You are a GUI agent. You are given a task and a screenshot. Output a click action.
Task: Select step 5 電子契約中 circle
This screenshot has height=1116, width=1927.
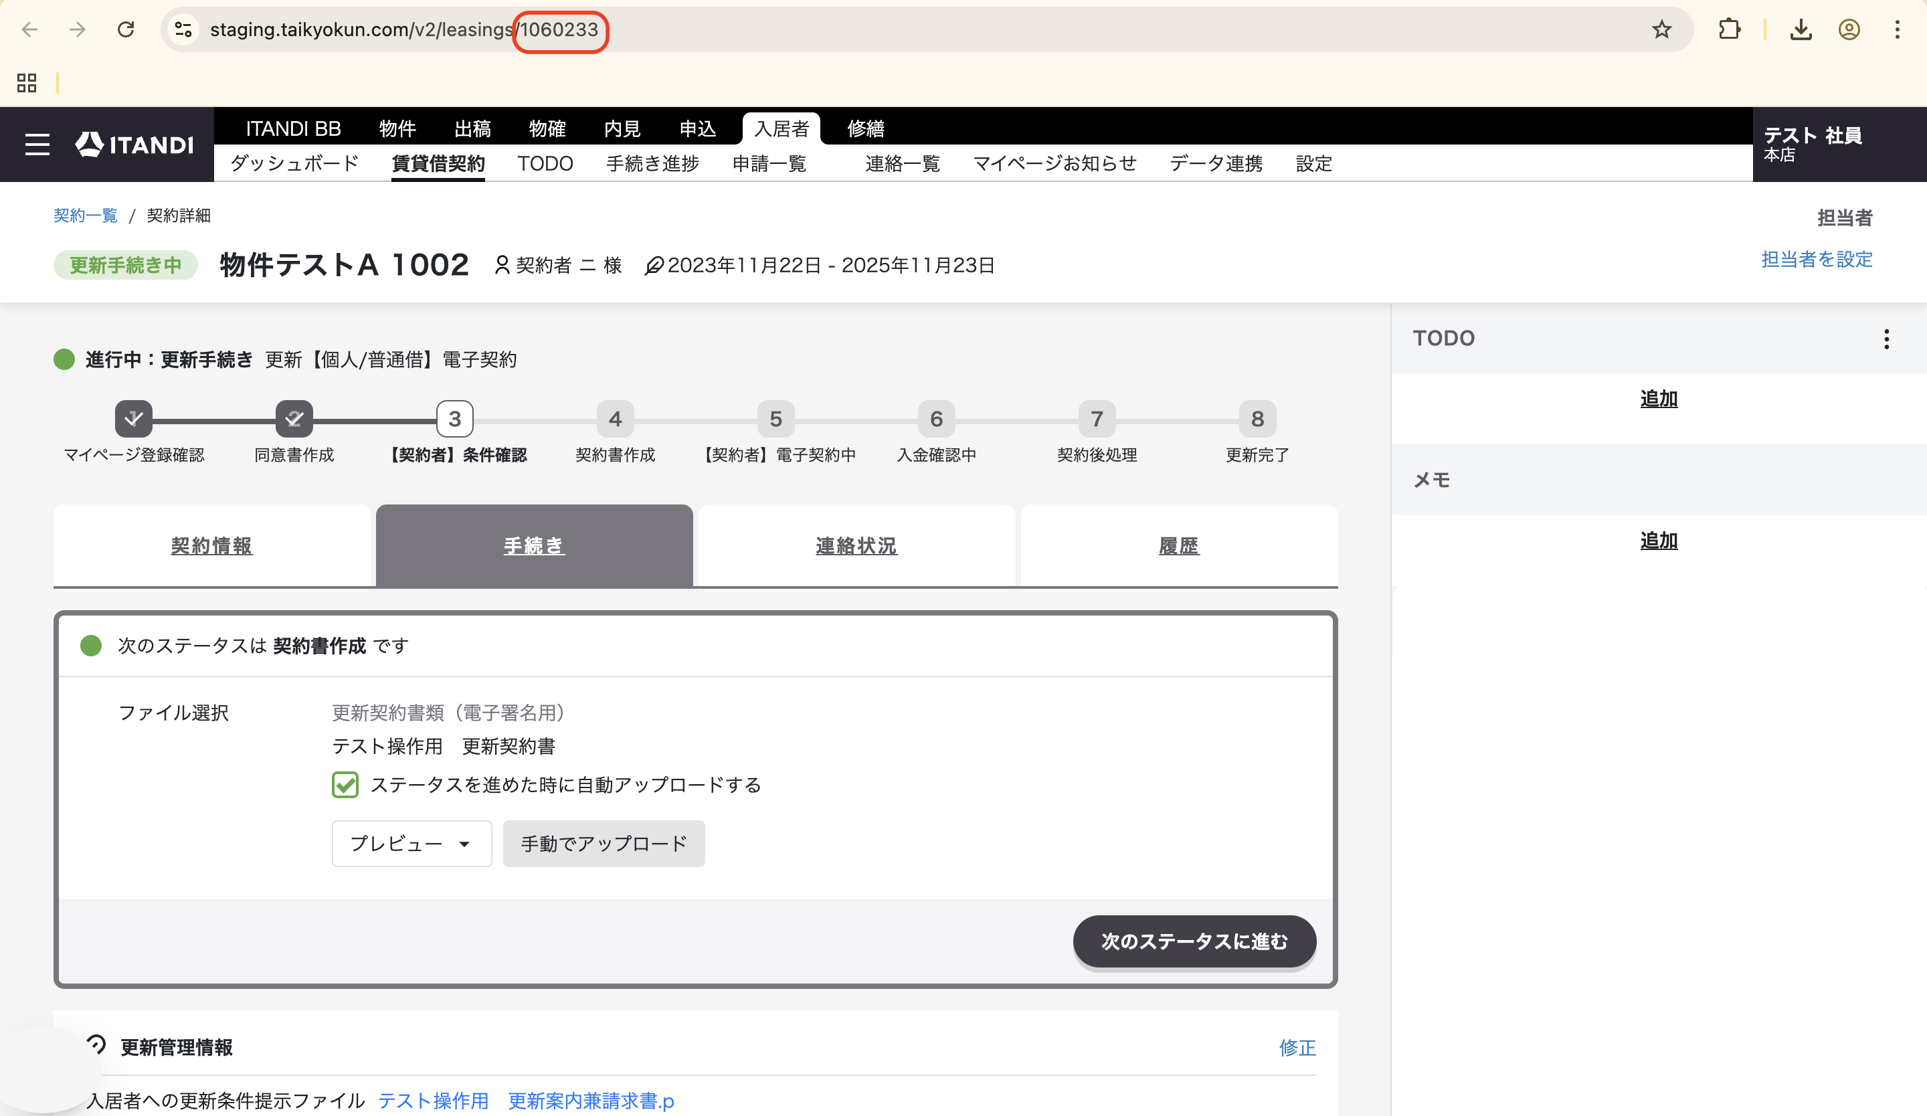[x=776, y=419]
